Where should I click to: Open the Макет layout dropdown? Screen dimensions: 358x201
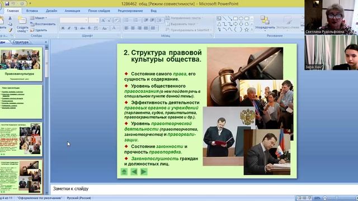click(39, 18)
